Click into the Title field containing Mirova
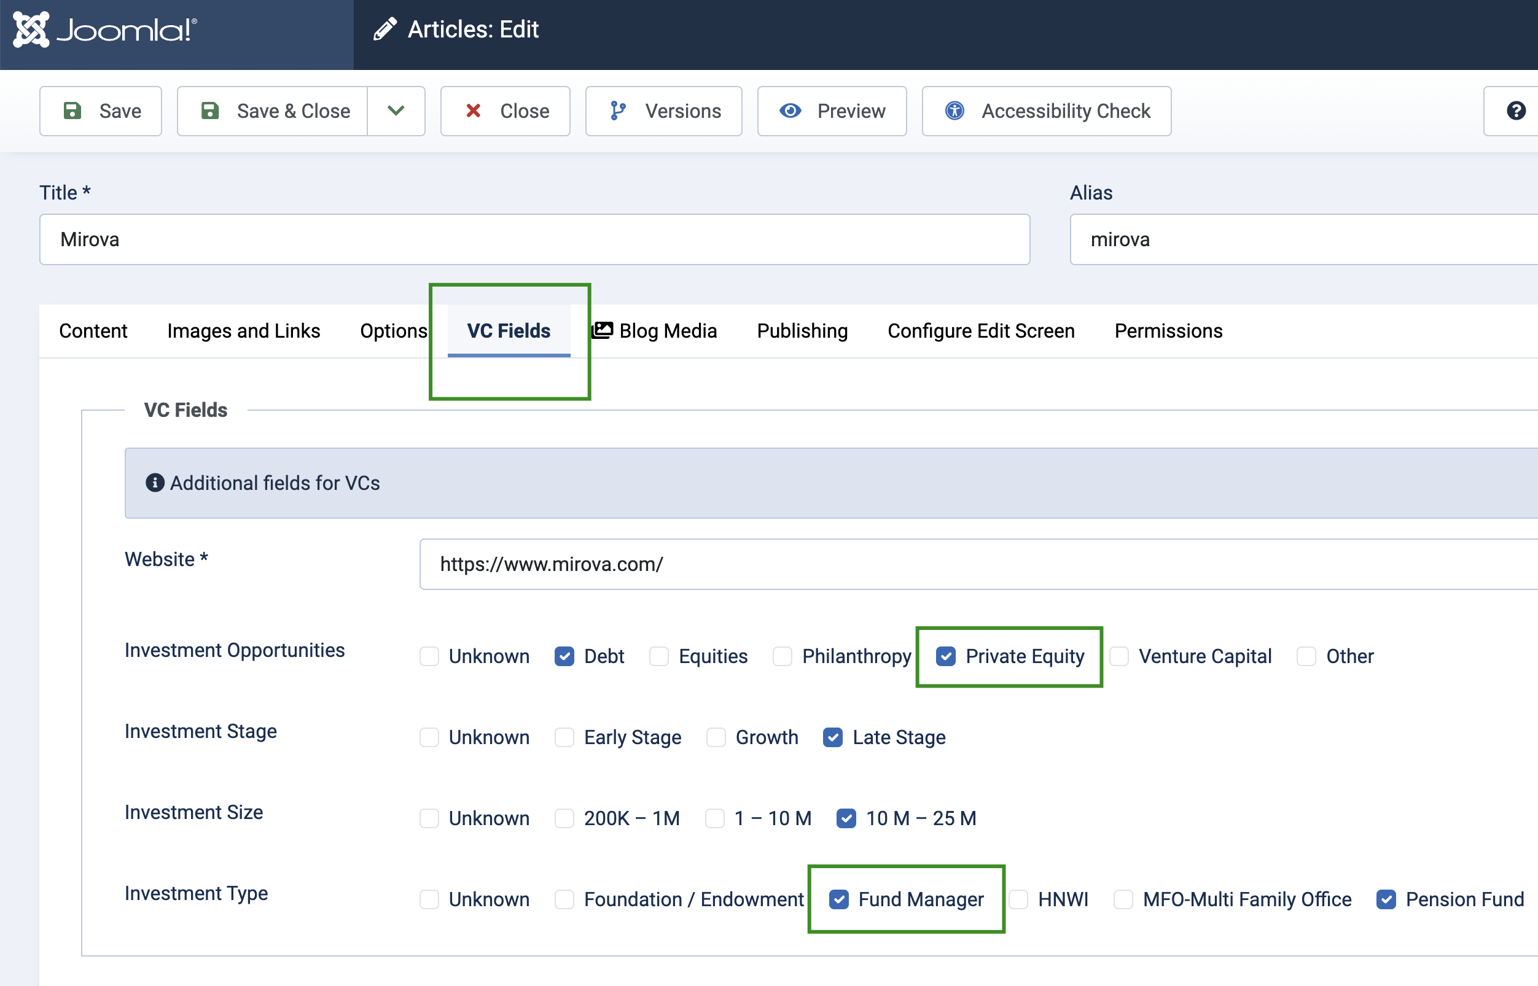 tap(534, 239)
